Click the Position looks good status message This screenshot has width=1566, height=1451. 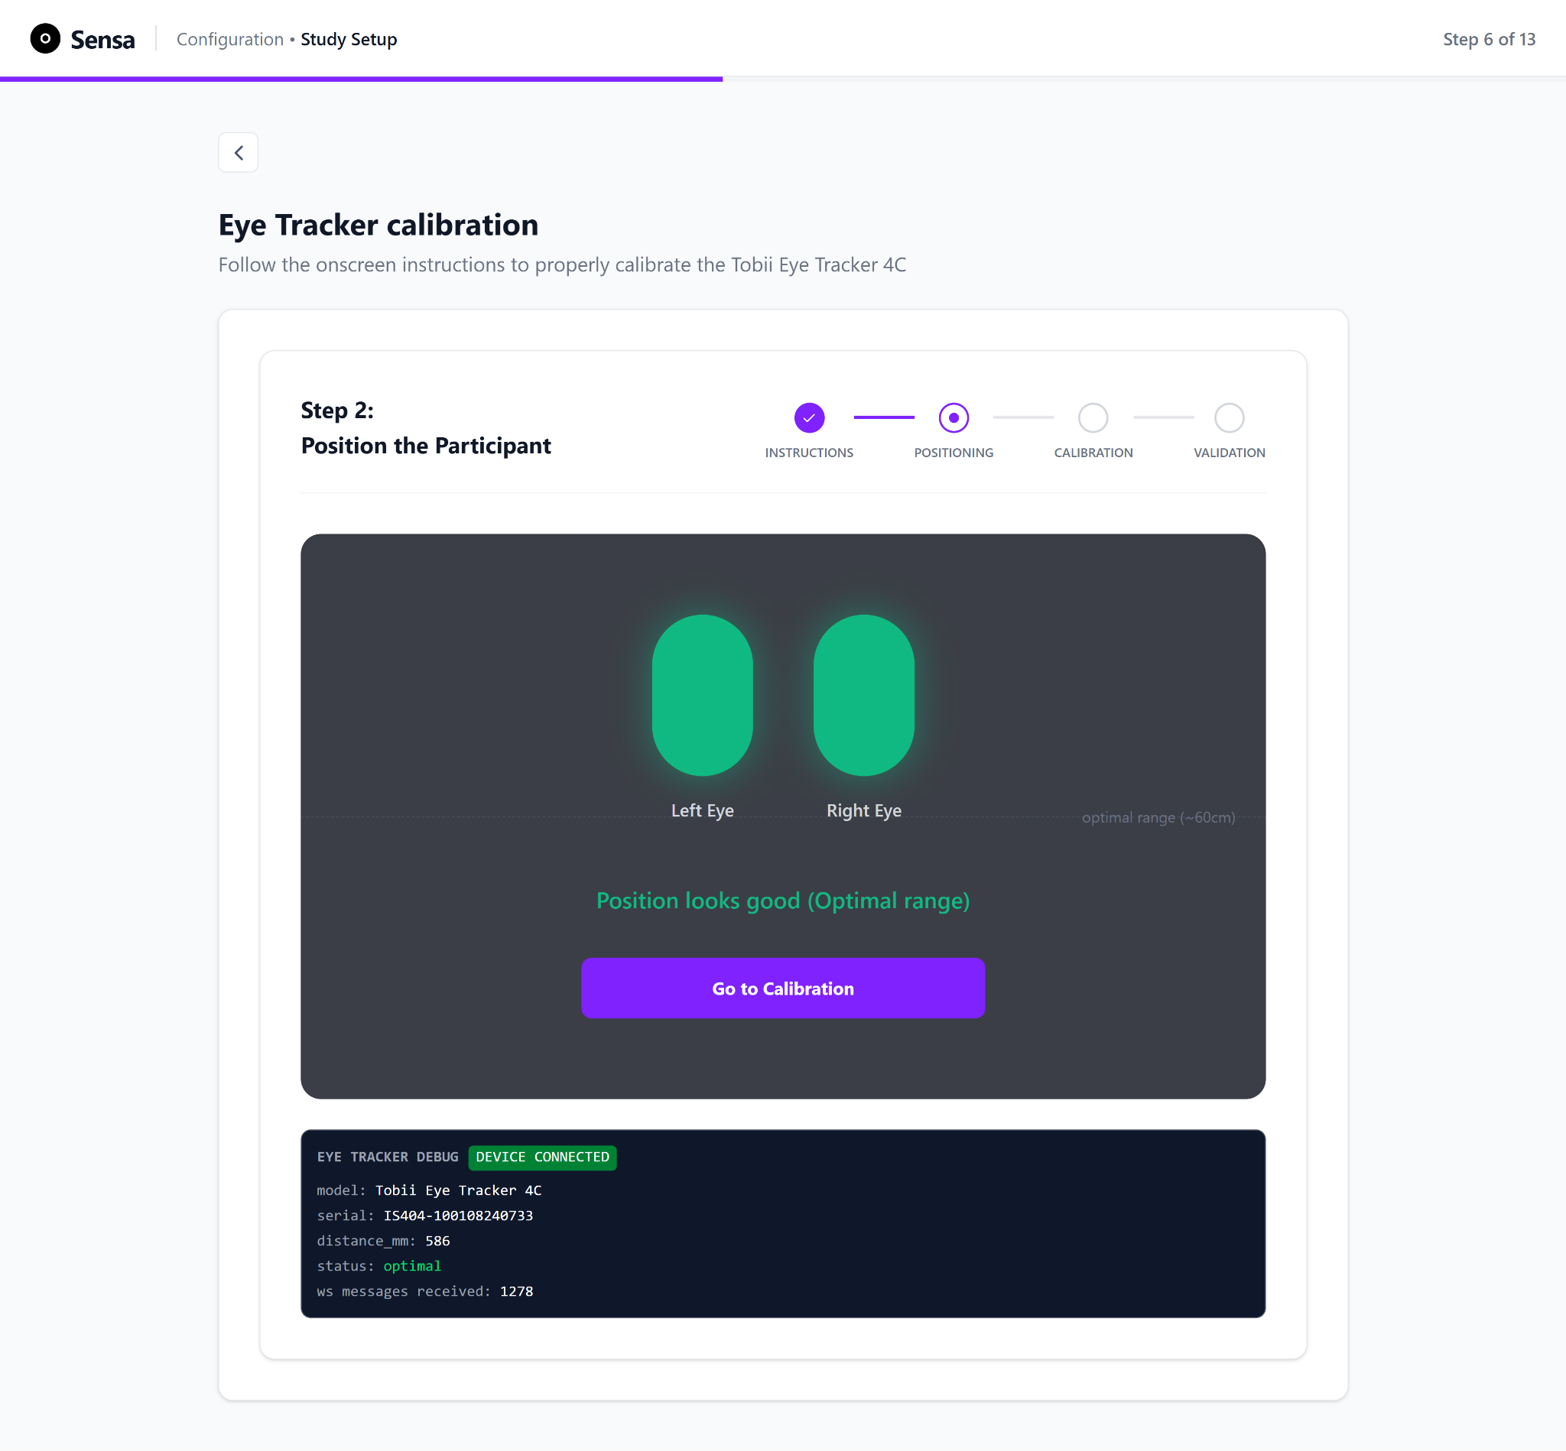tap(783, 901)
